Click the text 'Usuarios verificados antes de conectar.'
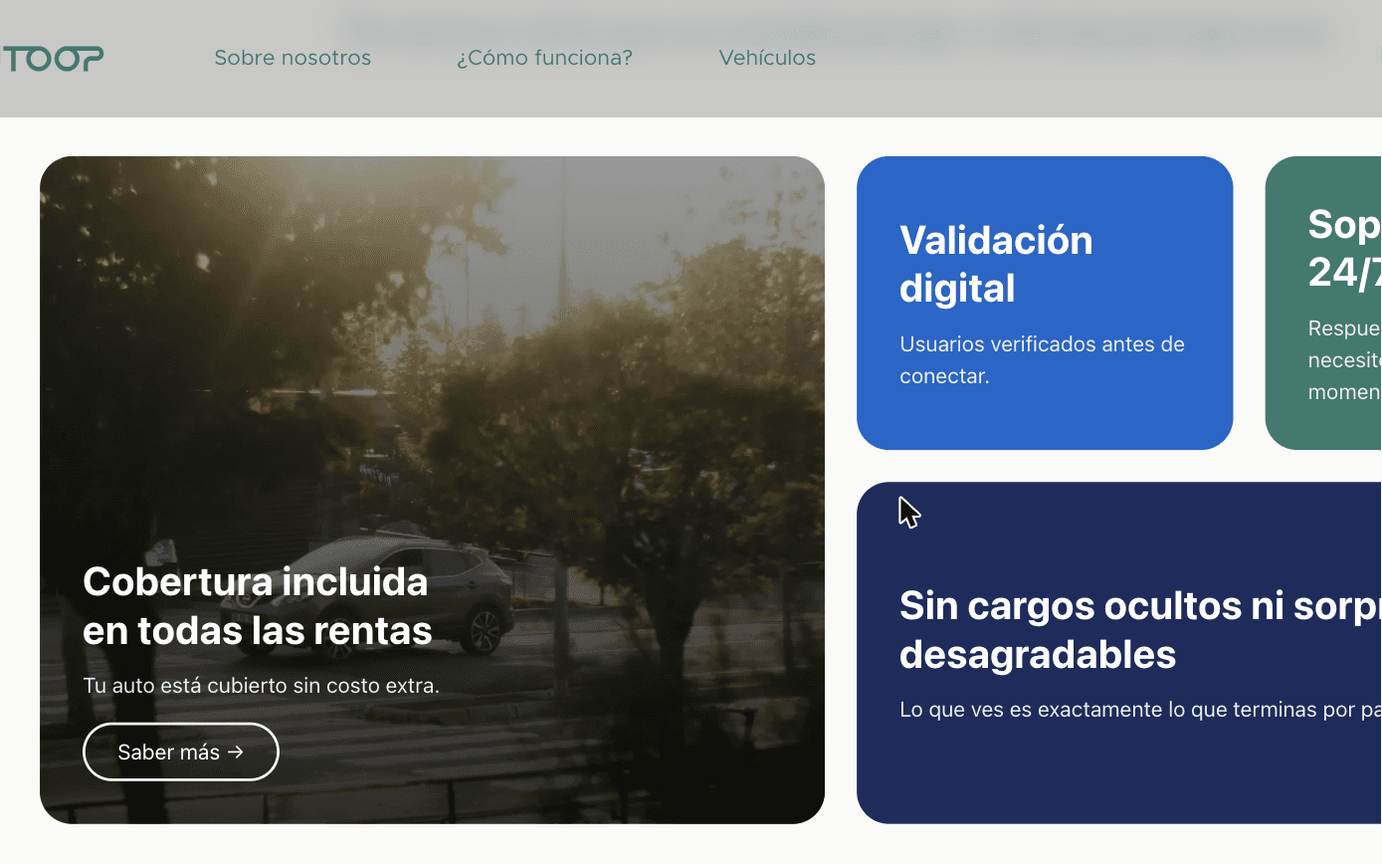The width and height of the screenshot is (1382, 864). point(1042,360)
